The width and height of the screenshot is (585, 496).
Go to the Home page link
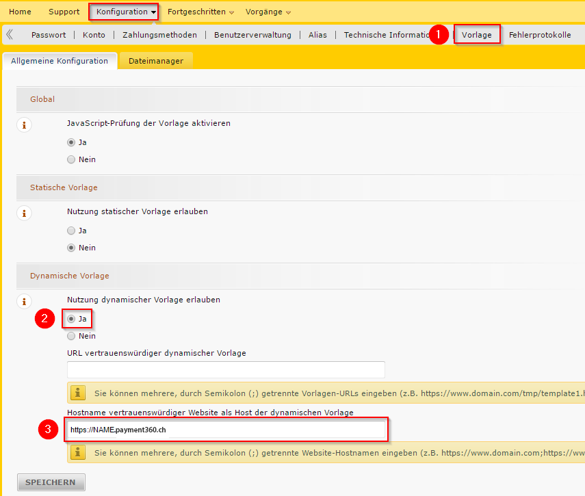[20, 12]
